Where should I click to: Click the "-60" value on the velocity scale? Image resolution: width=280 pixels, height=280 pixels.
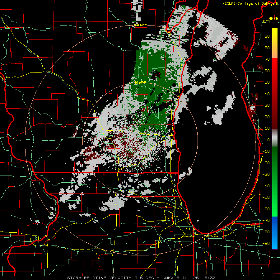click(266, 209)
